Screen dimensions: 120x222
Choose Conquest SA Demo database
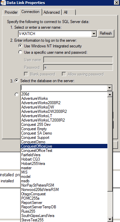tap(64, 133)
